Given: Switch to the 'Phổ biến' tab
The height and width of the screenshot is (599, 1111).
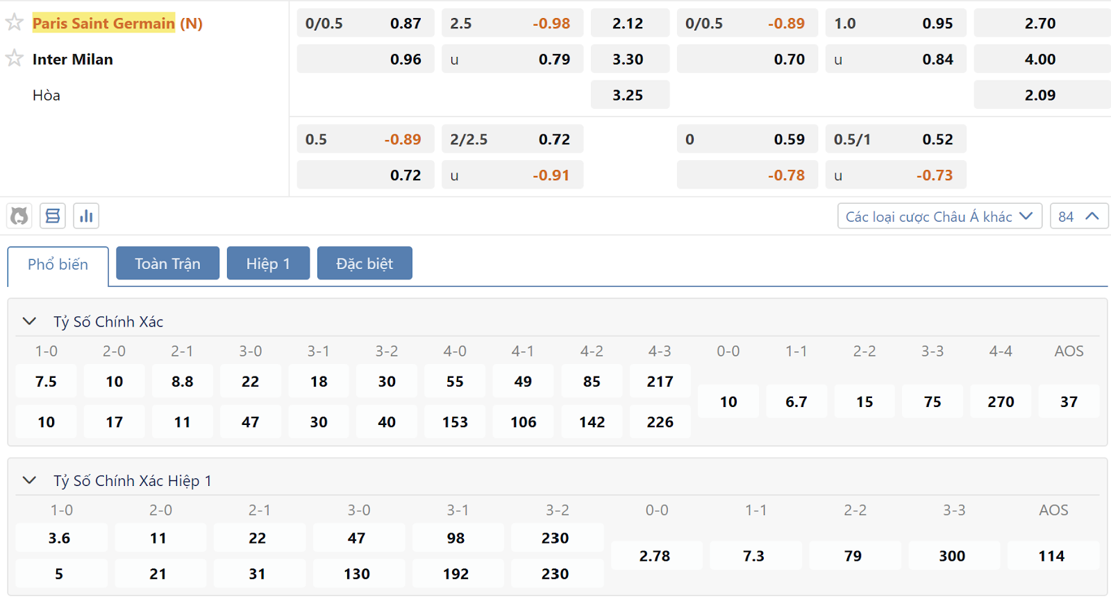Looking at the screenshot, I should [58, 265].
